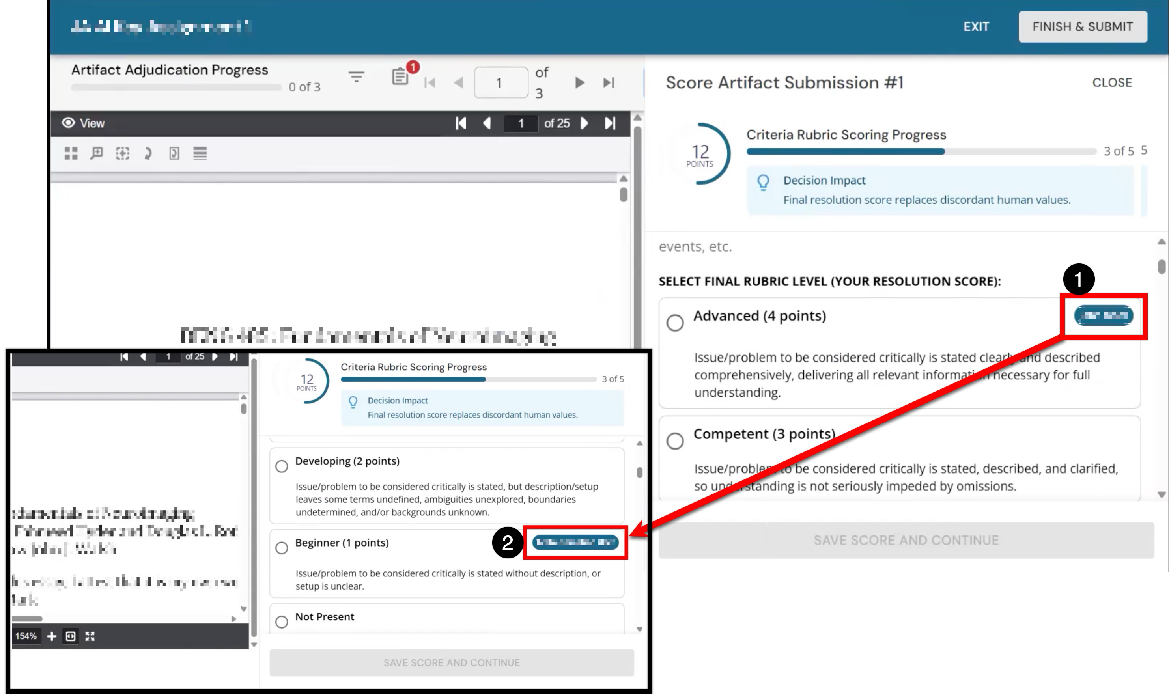Activate the marquee zoom selection icon
The height and width of the screenshot is (694, 1169).
123,153
